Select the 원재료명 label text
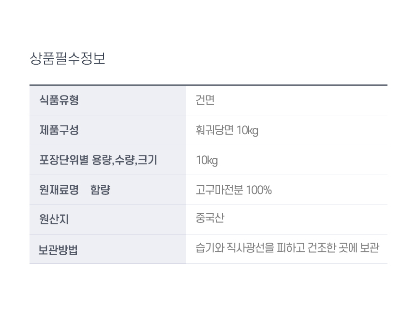 (x=59, y=190)
